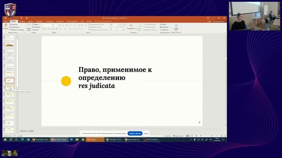Image resolution: width=282 pixels, height=158 pixels.
Task: Toggle Underline formatting in the font group
Action: click(x=48, y=29)
